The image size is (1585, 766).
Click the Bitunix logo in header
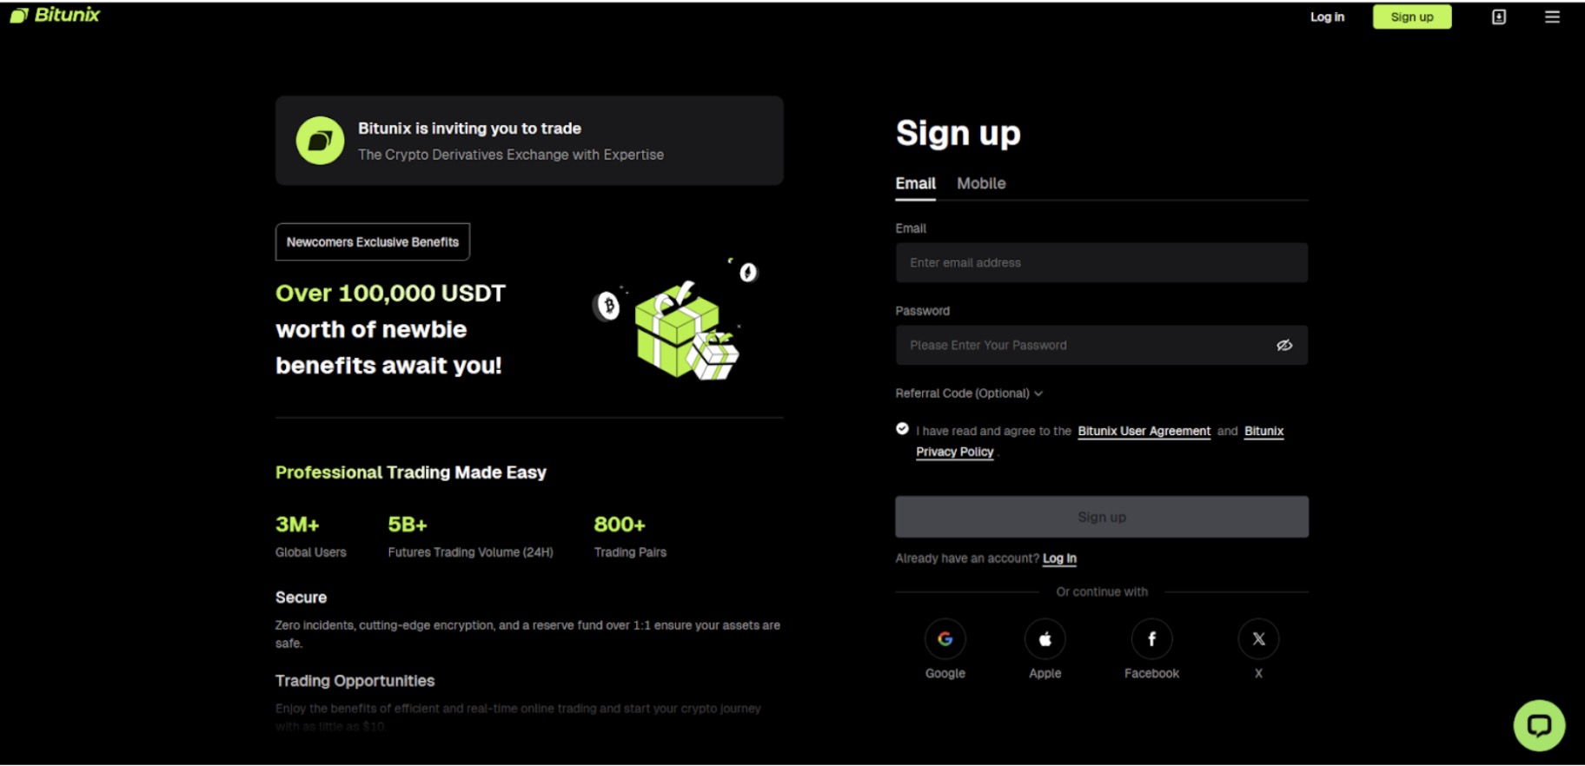tap(55, 15)
